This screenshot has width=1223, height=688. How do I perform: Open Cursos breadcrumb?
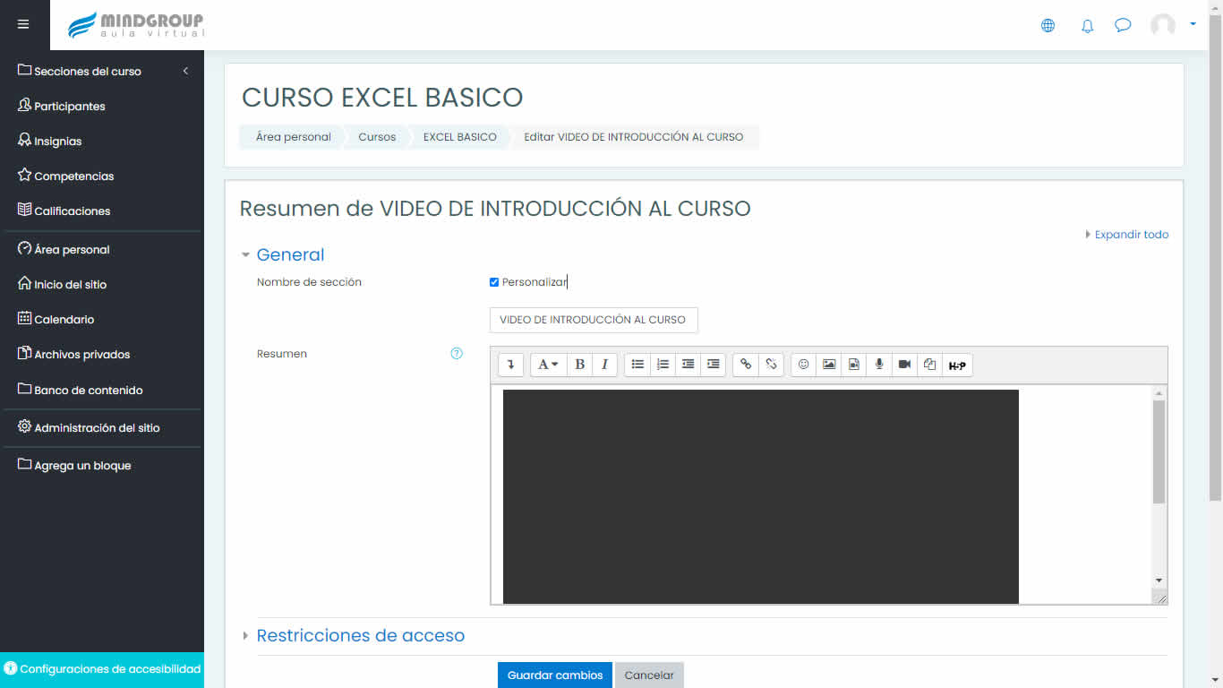point(377,137)
